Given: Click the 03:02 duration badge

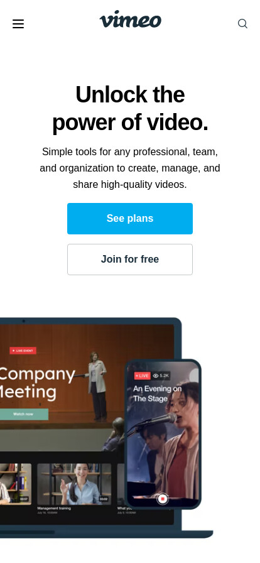Looking at the screenshot, I should tap(104, 499).
